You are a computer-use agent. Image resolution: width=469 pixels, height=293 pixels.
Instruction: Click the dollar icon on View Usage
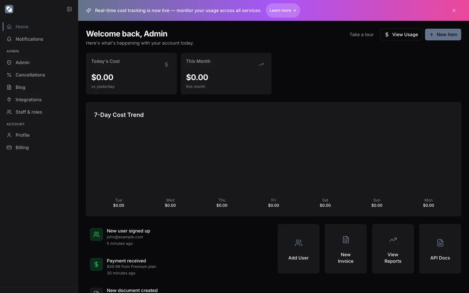pyautogui.click(x=387, y=35)
